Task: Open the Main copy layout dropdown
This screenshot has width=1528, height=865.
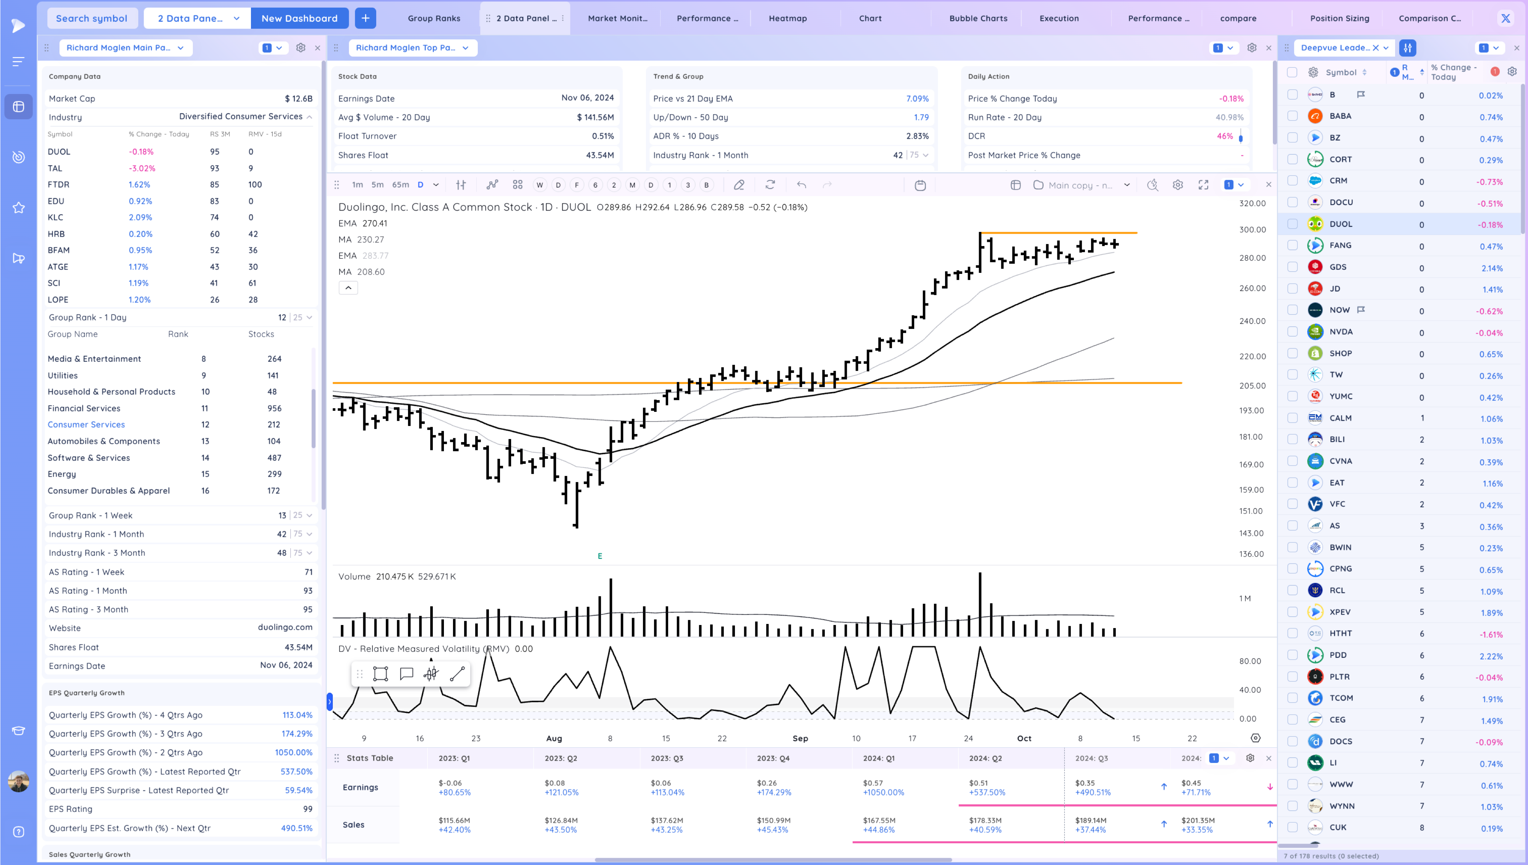Action: [x=1127, y=185]
